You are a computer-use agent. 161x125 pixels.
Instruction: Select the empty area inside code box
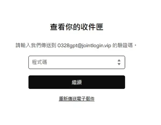pyautogui.click(x=82, y=62)
